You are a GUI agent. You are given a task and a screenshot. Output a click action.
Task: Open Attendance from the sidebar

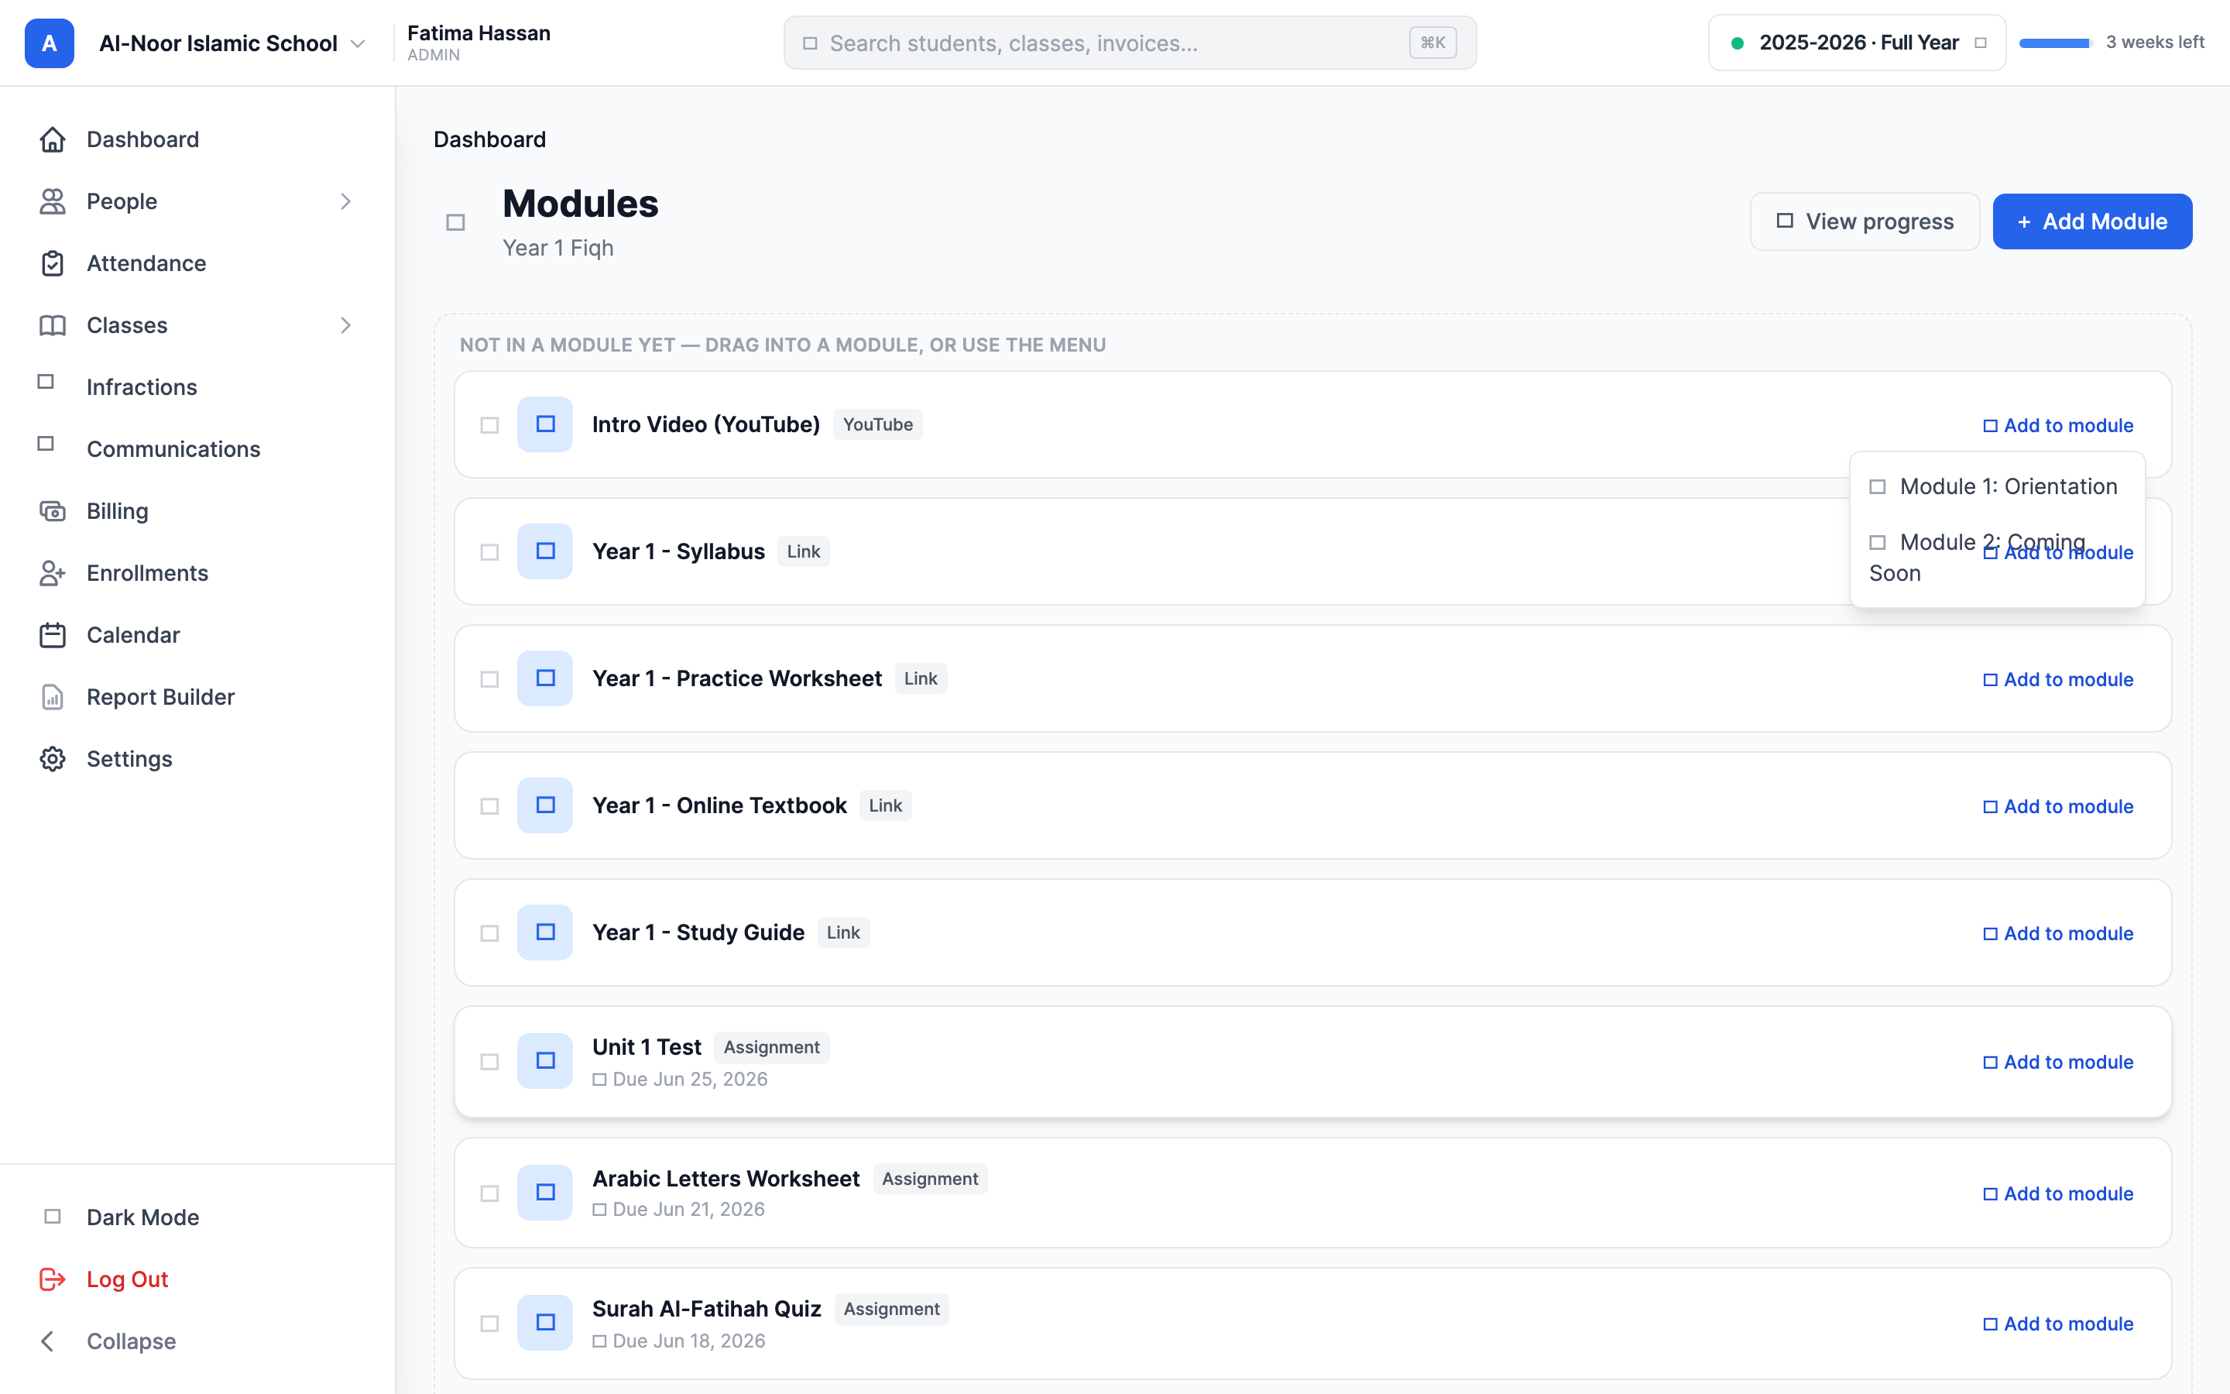pos(146,263)
